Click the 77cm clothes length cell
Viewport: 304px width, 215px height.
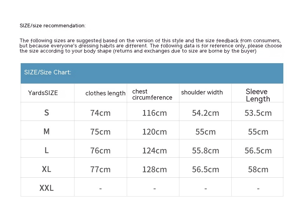click(x=100, y=169)
